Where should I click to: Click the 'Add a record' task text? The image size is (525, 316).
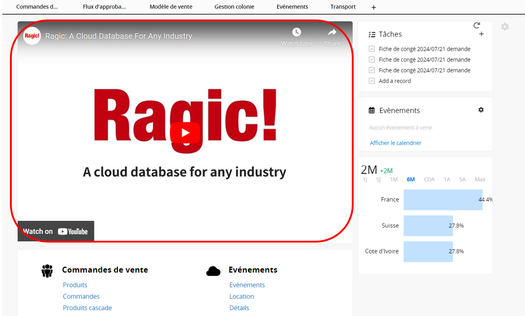pos(395,81)
